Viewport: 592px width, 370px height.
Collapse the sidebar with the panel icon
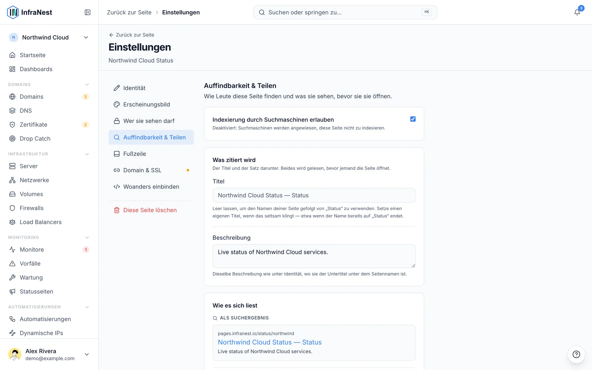point(88,12)
